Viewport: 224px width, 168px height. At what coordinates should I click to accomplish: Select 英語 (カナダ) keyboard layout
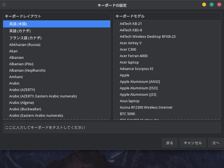(x=57, y=31)
